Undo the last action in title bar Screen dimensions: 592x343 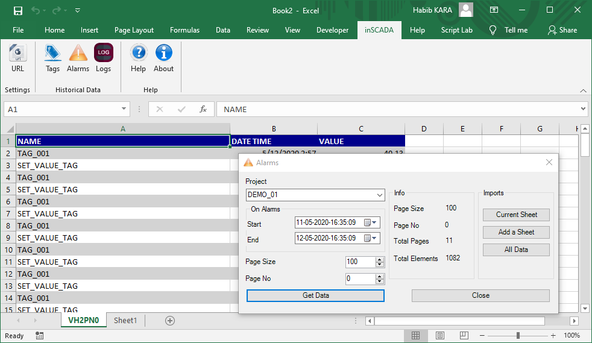36,11
